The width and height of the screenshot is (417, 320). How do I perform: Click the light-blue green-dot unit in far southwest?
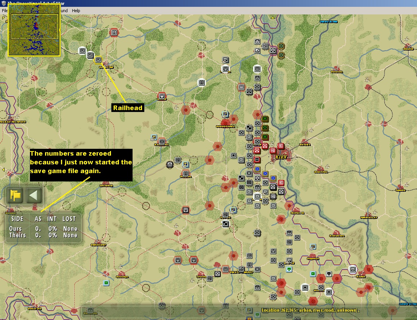click(106, 283)
